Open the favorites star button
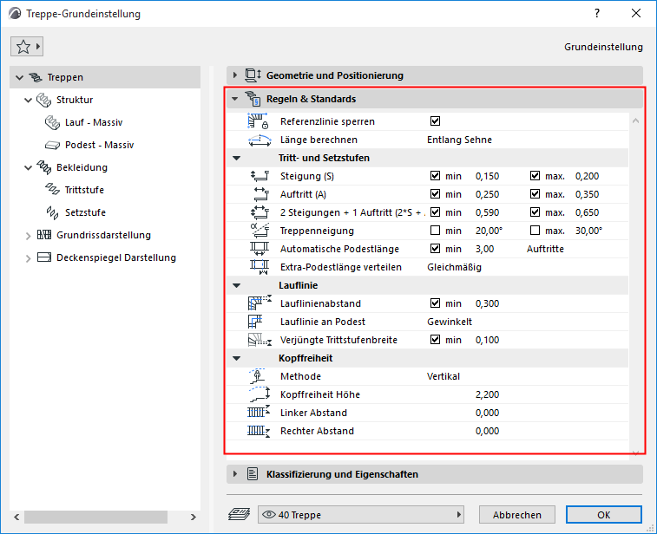The width and height of the screenshot is (657, 534). click(x=27, y=47)
